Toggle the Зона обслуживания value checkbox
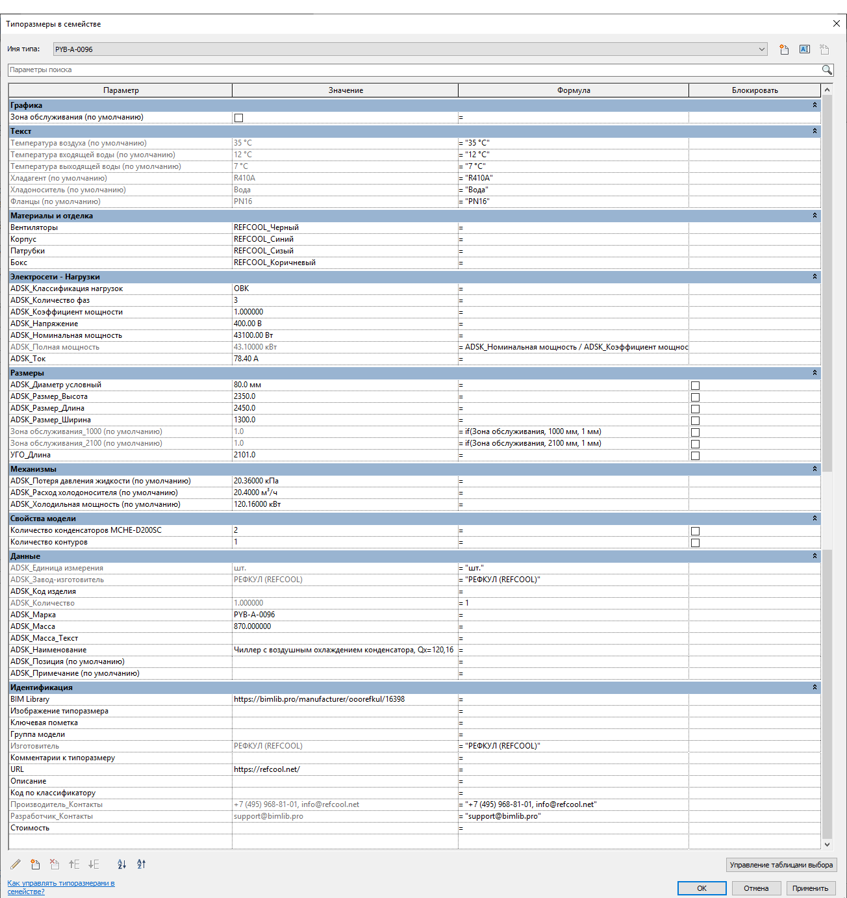 coord(238,118)
